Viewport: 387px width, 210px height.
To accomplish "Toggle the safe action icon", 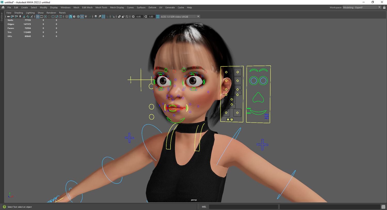I will [x=57, y=17].
